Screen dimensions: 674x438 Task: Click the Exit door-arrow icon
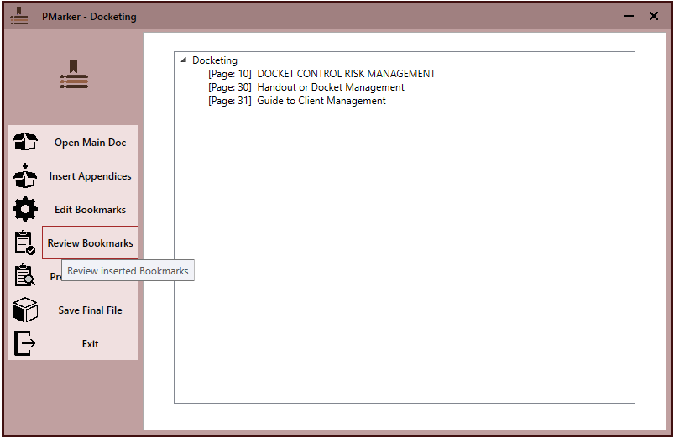25,343
